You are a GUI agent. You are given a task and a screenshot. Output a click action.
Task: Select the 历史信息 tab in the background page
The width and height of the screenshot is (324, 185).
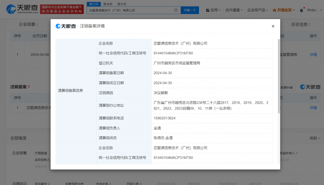pyautogui.click(x=301, y=24)
